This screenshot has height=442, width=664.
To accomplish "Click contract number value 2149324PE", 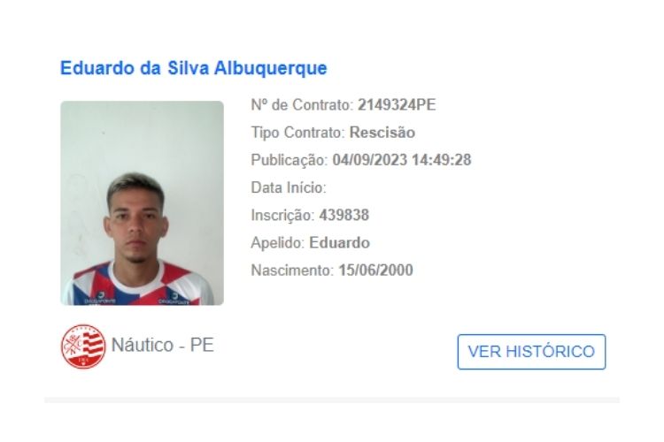I will point(397,105).
